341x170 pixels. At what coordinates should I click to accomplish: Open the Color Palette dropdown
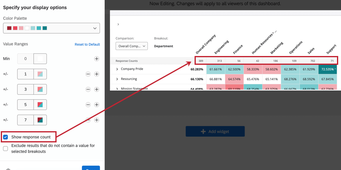tap(51, 28)
